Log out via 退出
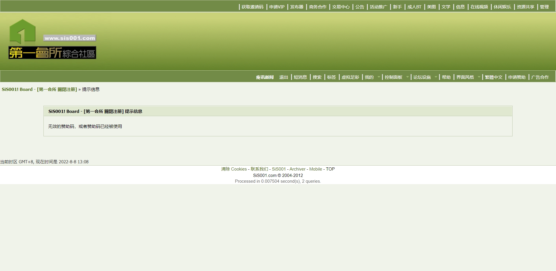Screen dimensions: 556x271 point(284,77)
